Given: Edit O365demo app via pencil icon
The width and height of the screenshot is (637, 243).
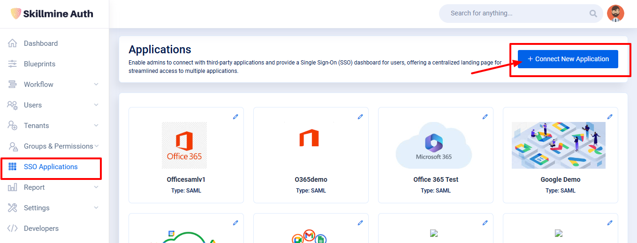Looking at the screenshot, I should point(360,117).
